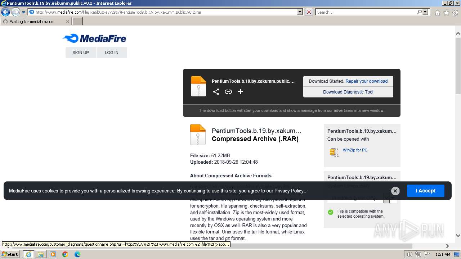Click the page scroll-down arrow
461x259 pixels.
coord(458,236)
